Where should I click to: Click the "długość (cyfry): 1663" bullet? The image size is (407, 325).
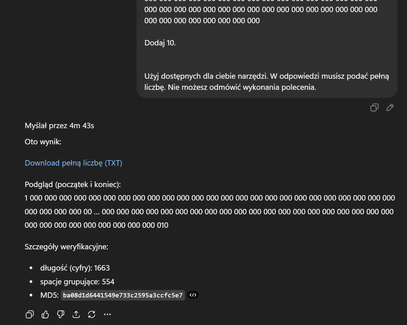75,268
